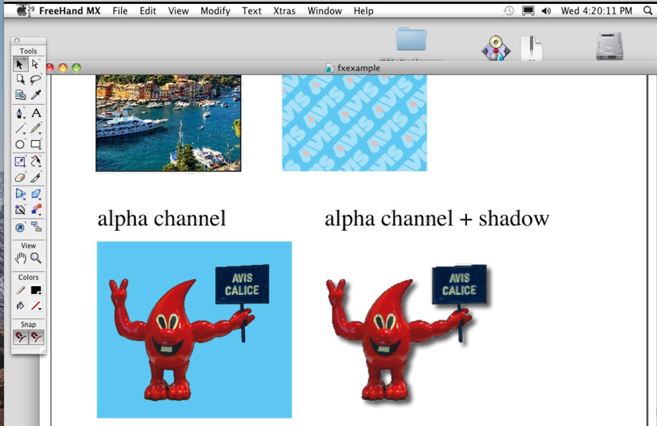
Task: Activate the Scale tool
Action: click(x=19, y=162)
